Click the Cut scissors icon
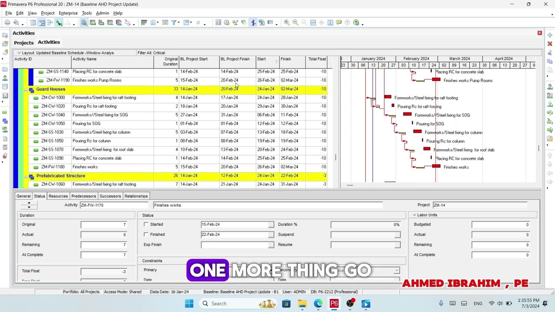Image resolution: width=555 pixels, height=312 pixels. point(550,53)
